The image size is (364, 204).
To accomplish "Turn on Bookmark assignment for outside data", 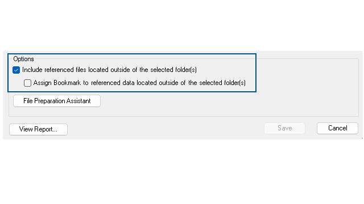I will coord(27,83).
